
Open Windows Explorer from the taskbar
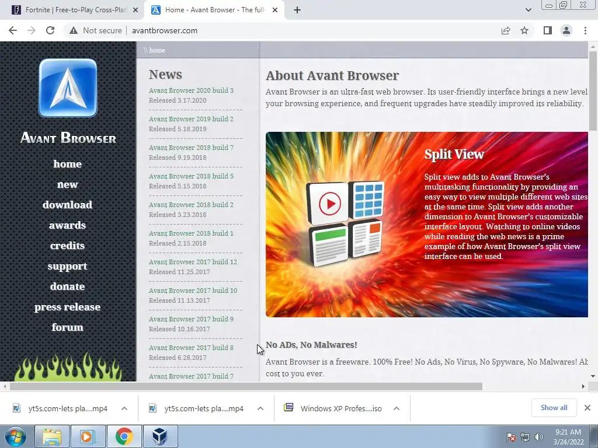[52, 436]
